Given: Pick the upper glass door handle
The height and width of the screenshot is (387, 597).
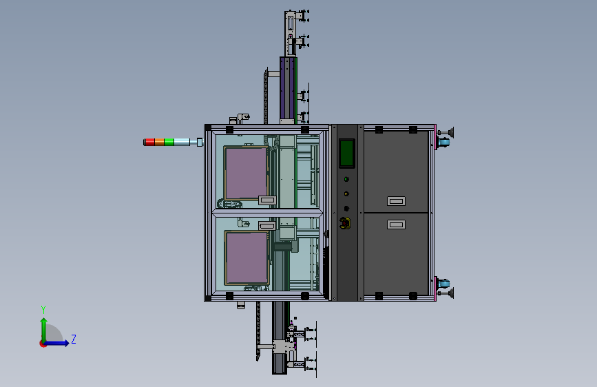Looking at the screenshot, I should click(x=267, y=200).
